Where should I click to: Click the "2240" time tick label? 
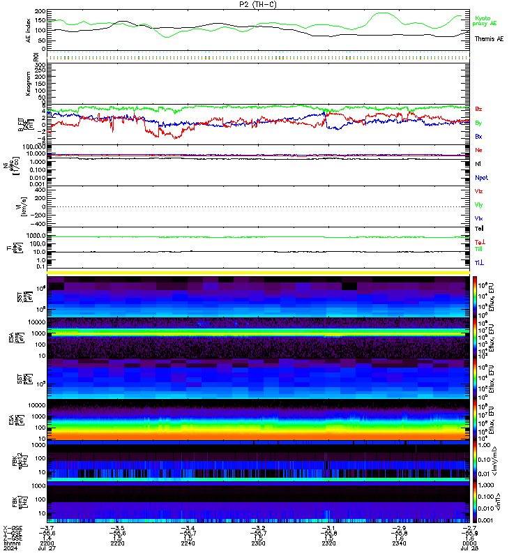(x=188, y=543)
